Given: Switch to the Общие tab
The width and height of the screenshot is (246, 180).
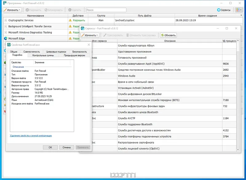Looking at the screenshot, I should (x=14, y=52).
